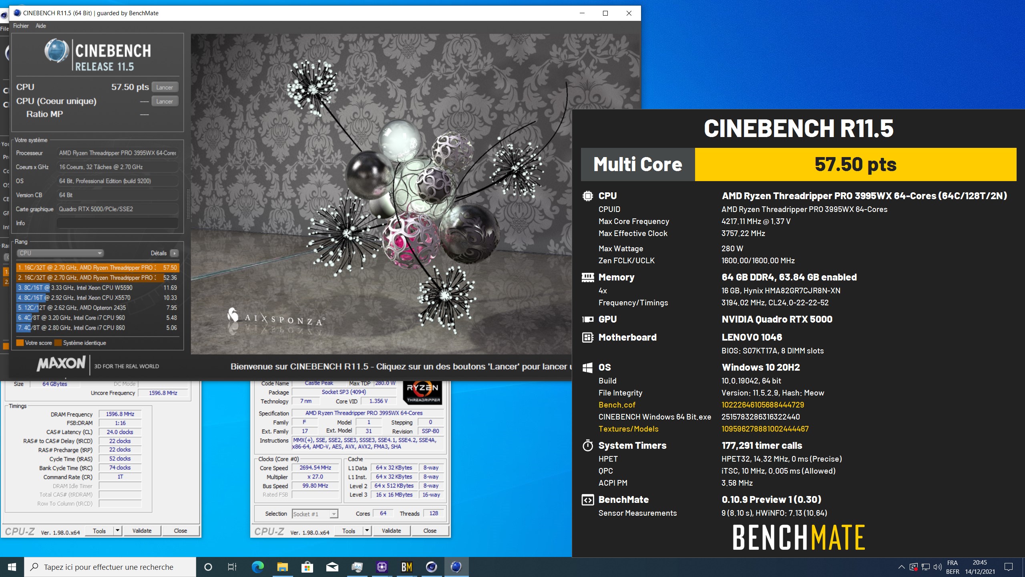Open Task View on the taskbar

coord(232,567)
